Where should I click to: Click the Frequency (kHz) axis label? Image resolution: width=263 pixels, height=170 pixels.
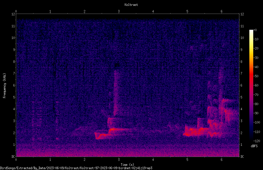point(4,85)
